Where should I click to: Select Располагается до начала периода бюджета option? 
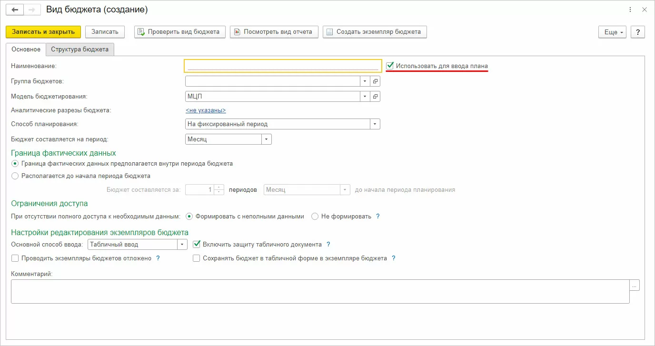[15, 176]
